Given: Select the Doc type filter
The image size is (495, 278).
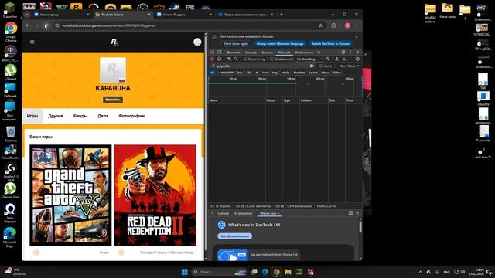Looking at the screenshot, I should 240,73.
